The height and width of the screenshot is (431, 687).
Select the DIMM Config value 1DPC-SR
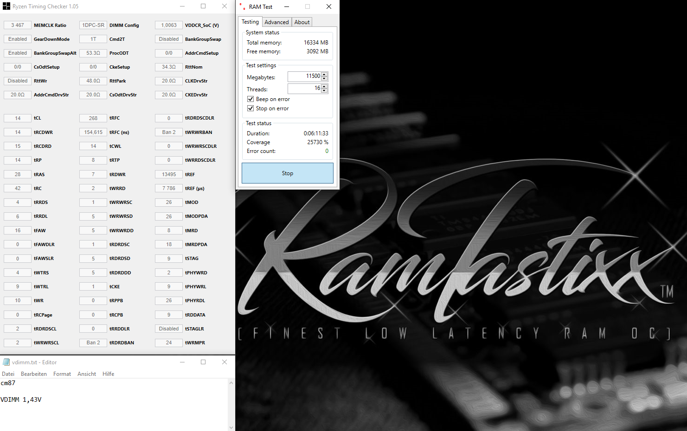coord(93,25)
